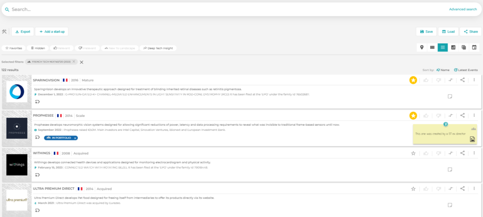Open the calendar view

(x=474, y=48)
